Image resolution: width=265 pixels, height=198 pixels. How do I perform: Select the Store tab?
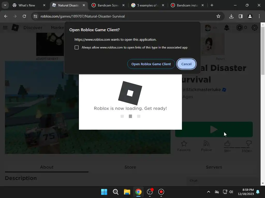[x=130, y=167]
